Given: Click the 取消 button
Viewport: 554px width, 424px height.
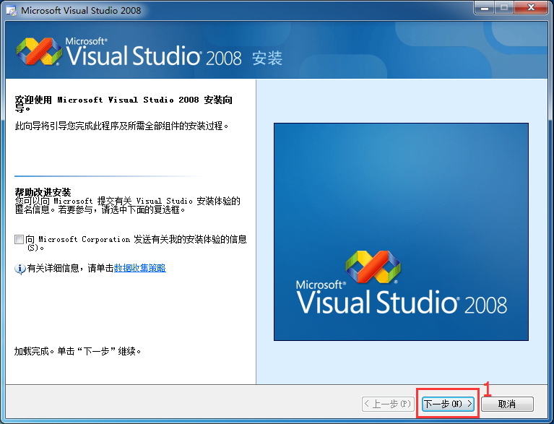Looking at the screenshot, I should coord(507,404).
